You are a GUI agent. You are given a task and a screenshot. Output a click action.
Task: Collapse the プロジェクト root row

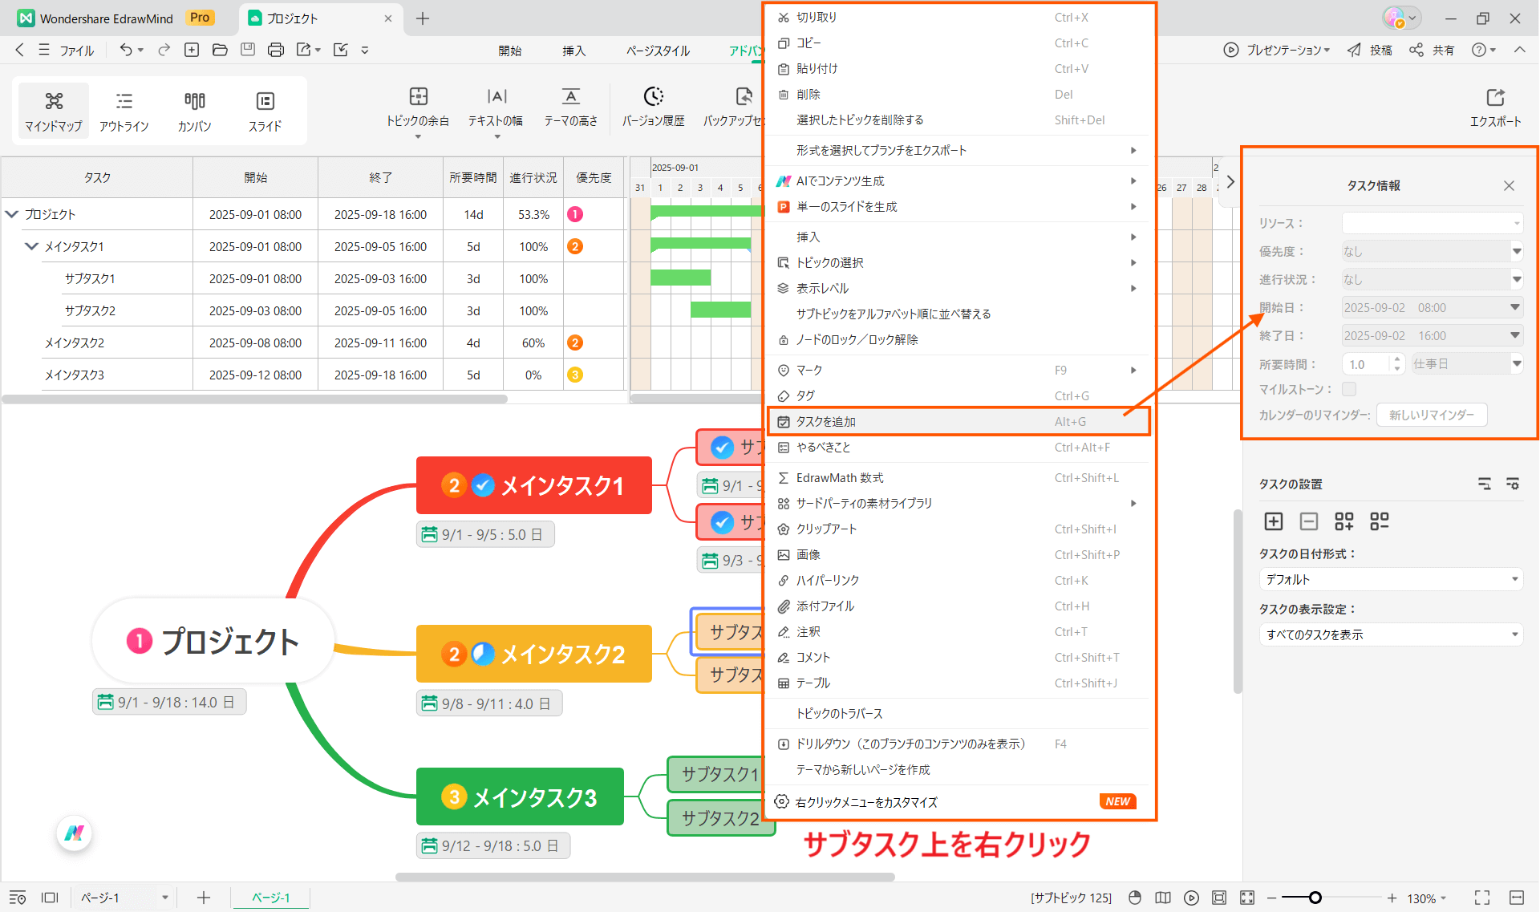tap(11, 214)
